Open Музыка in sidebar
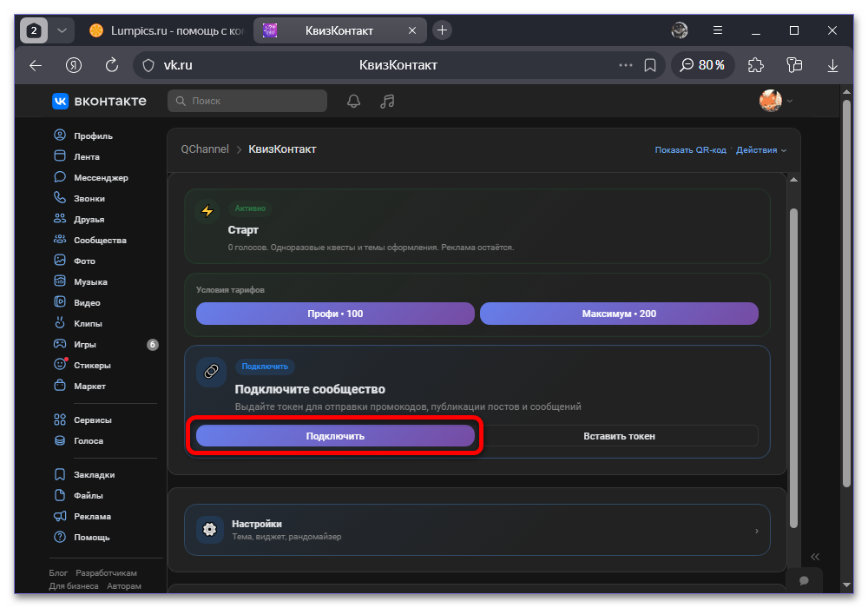The width and height of the screenshot is (868, 608). (x=80, y=281)
